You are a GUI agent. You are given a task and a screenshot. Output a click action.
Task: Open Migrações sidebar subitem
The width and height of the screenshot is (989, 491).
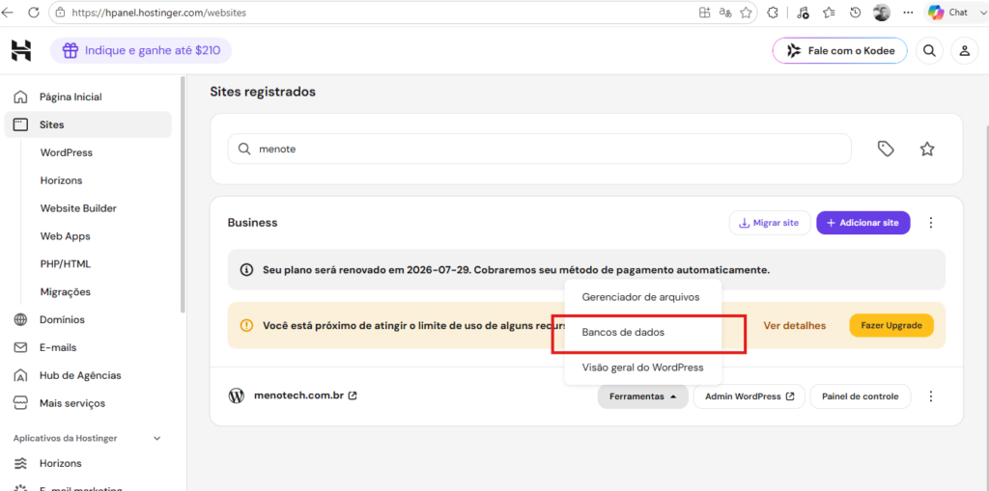click(66, 292)
